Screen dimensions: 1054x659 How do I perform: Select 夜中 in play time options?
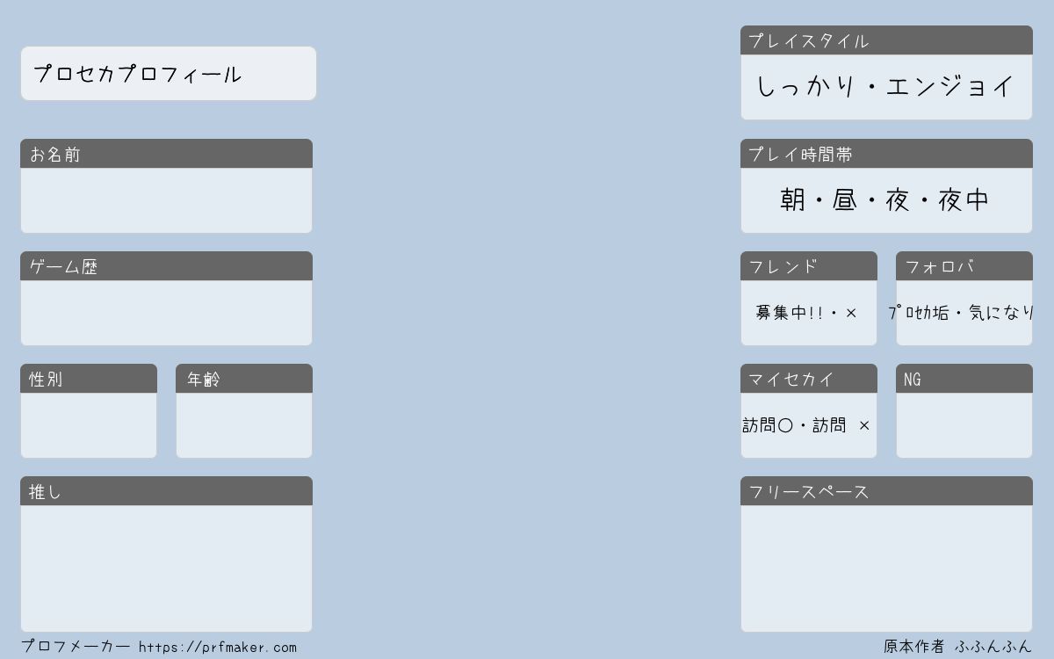pos(964,200)
